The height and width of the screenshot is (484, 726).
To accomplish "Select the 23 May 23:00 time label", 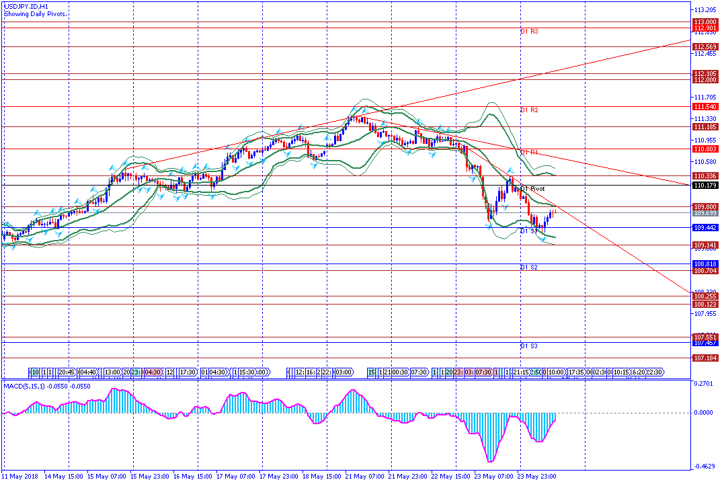I will [536, 477].
